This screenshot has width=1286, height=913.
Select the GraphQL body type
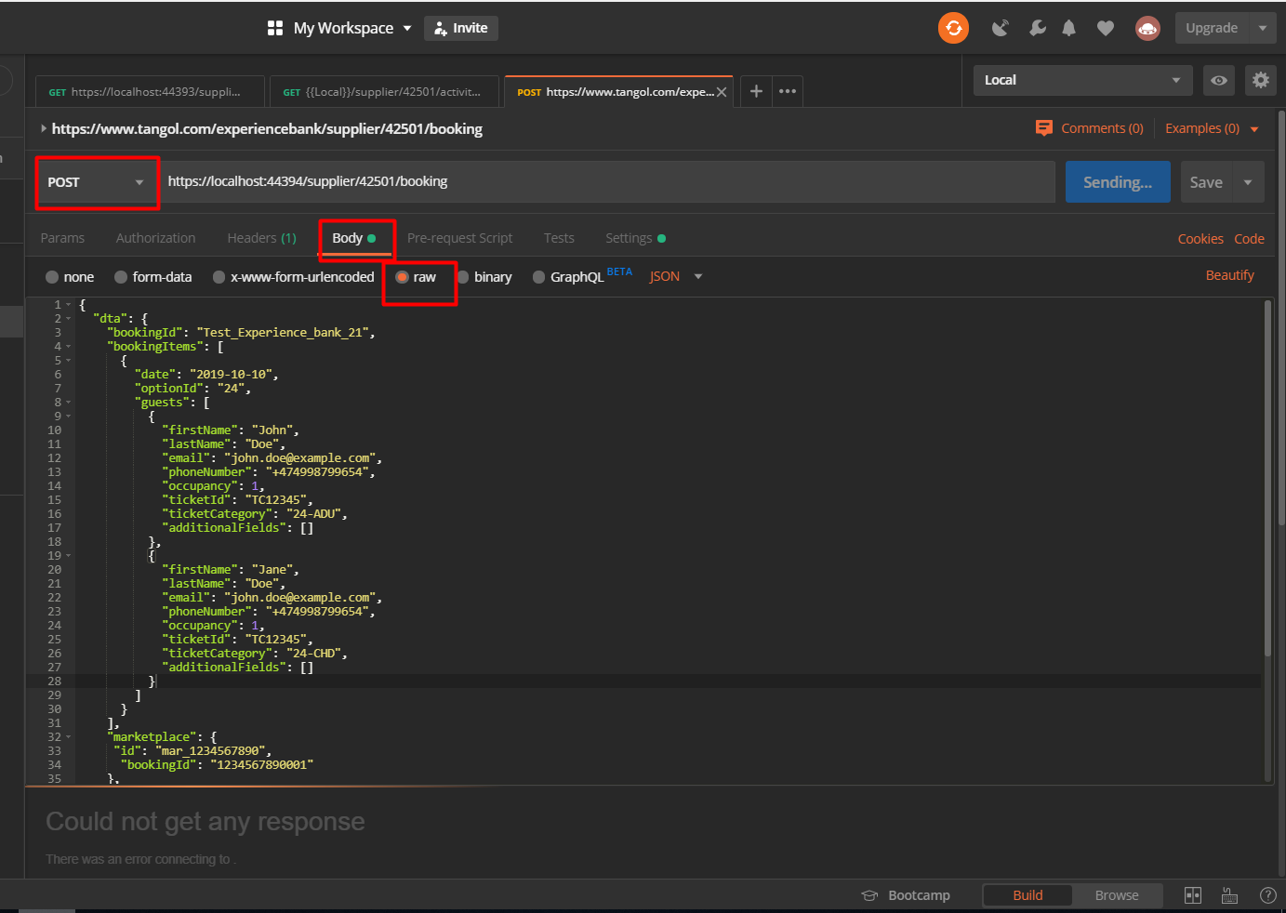coord(538,277)
